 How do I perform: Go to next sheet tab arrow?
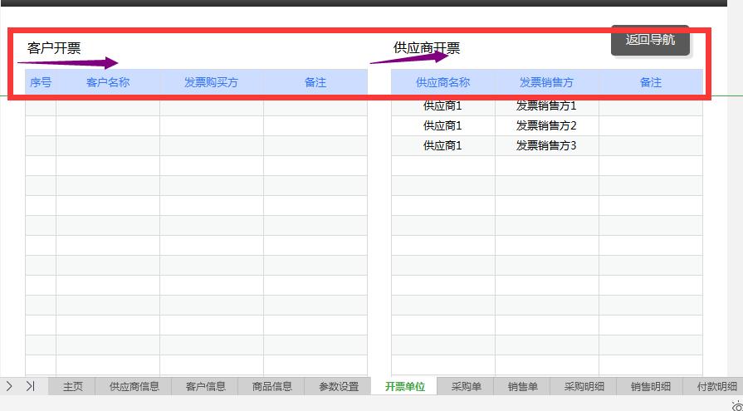point(9,386)
